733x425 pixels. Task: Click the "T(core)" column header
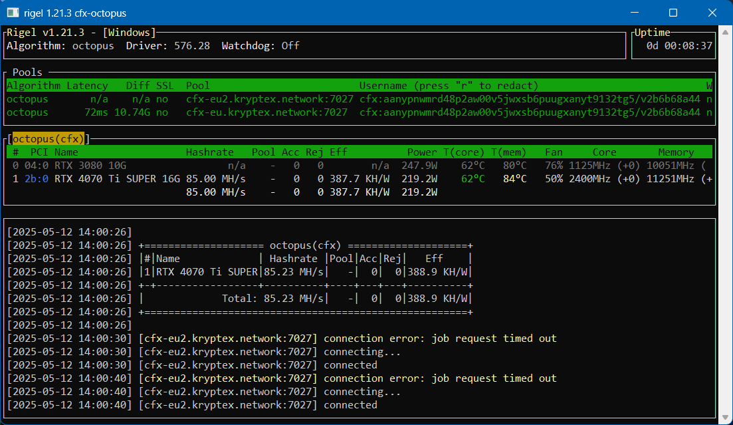[464, 152]
